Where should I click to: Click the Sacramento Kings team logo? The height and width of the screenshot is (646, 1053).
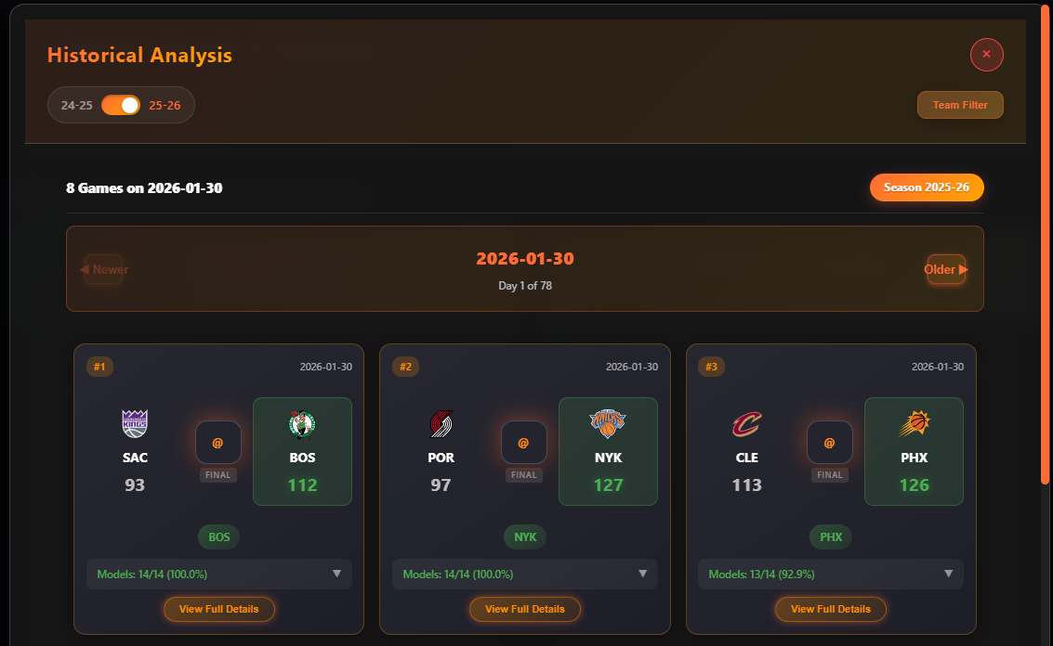[135, 424]
